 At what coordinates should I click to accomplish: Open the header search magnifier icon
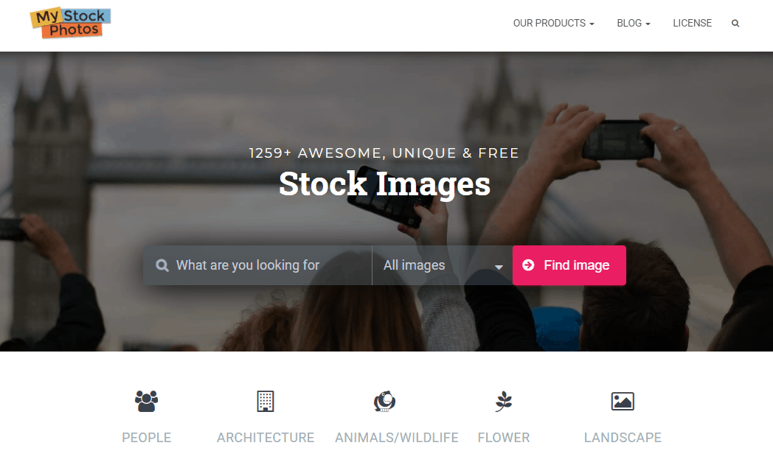coord(735,23)
